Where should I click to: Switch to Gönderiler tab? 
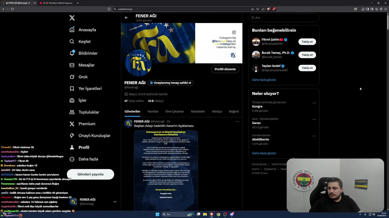(x=132, y=111)
